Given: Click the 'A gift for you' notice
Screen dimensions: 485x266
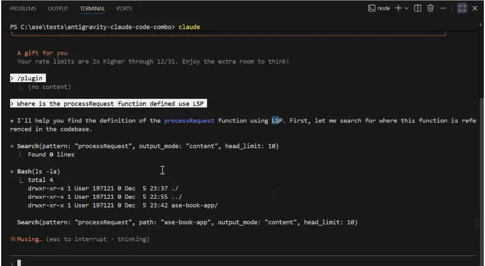Looking at the screenshot, I should point(42,53).
